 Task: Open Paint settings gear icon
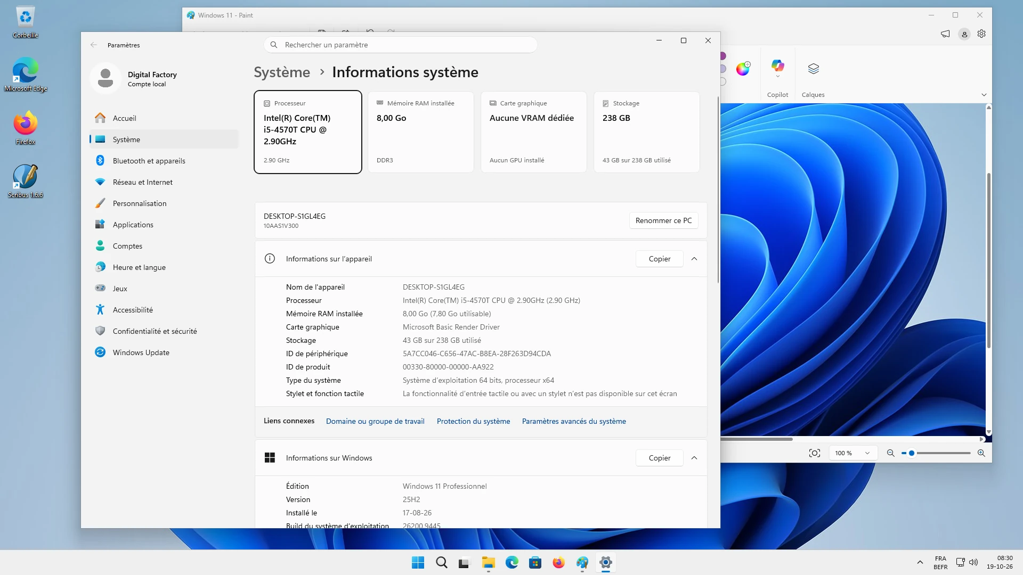tap(981, 34)
